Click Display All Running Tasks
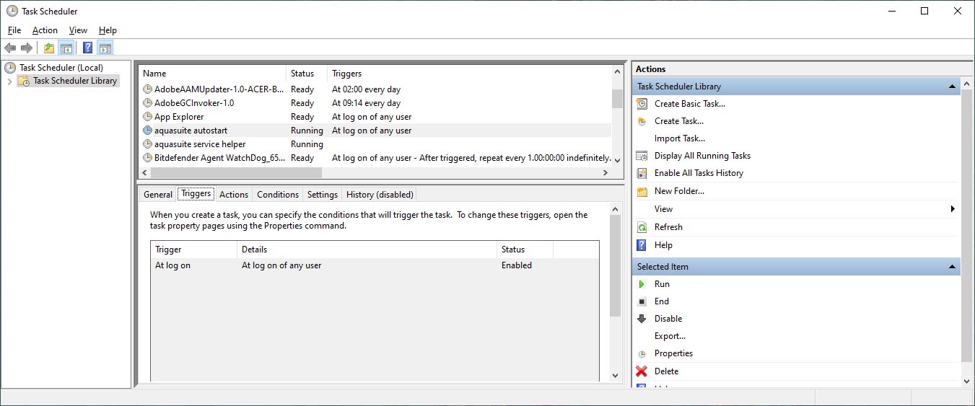The height and width of the screenshot is (406, 975). point(702,156)
